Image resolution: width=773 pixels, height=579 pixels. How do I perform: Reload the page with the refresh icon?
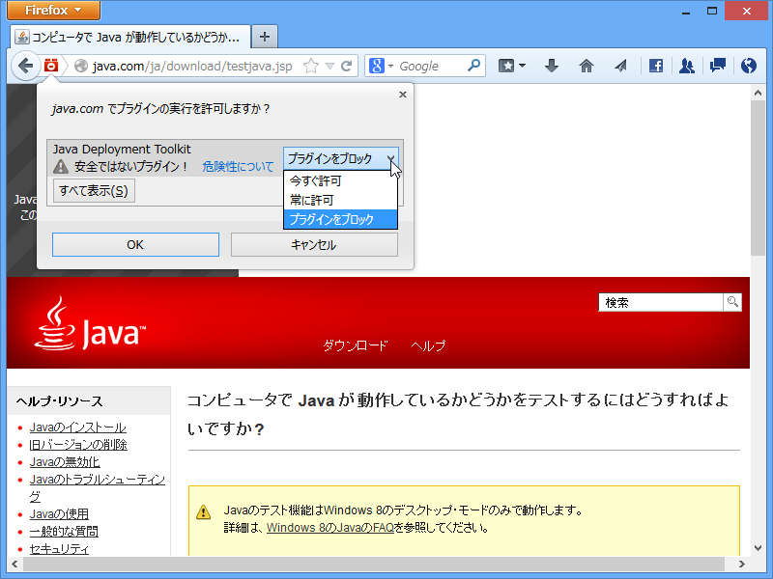click(347, 66)
